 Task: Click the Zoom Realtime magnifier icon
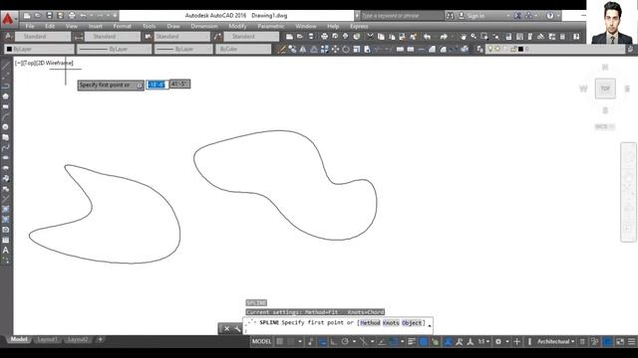(x=474, y=37)
